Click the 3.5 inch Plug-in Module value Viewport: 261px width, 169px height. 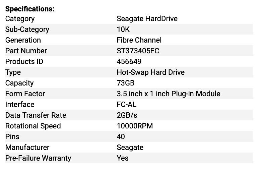[x=168, y=94]
